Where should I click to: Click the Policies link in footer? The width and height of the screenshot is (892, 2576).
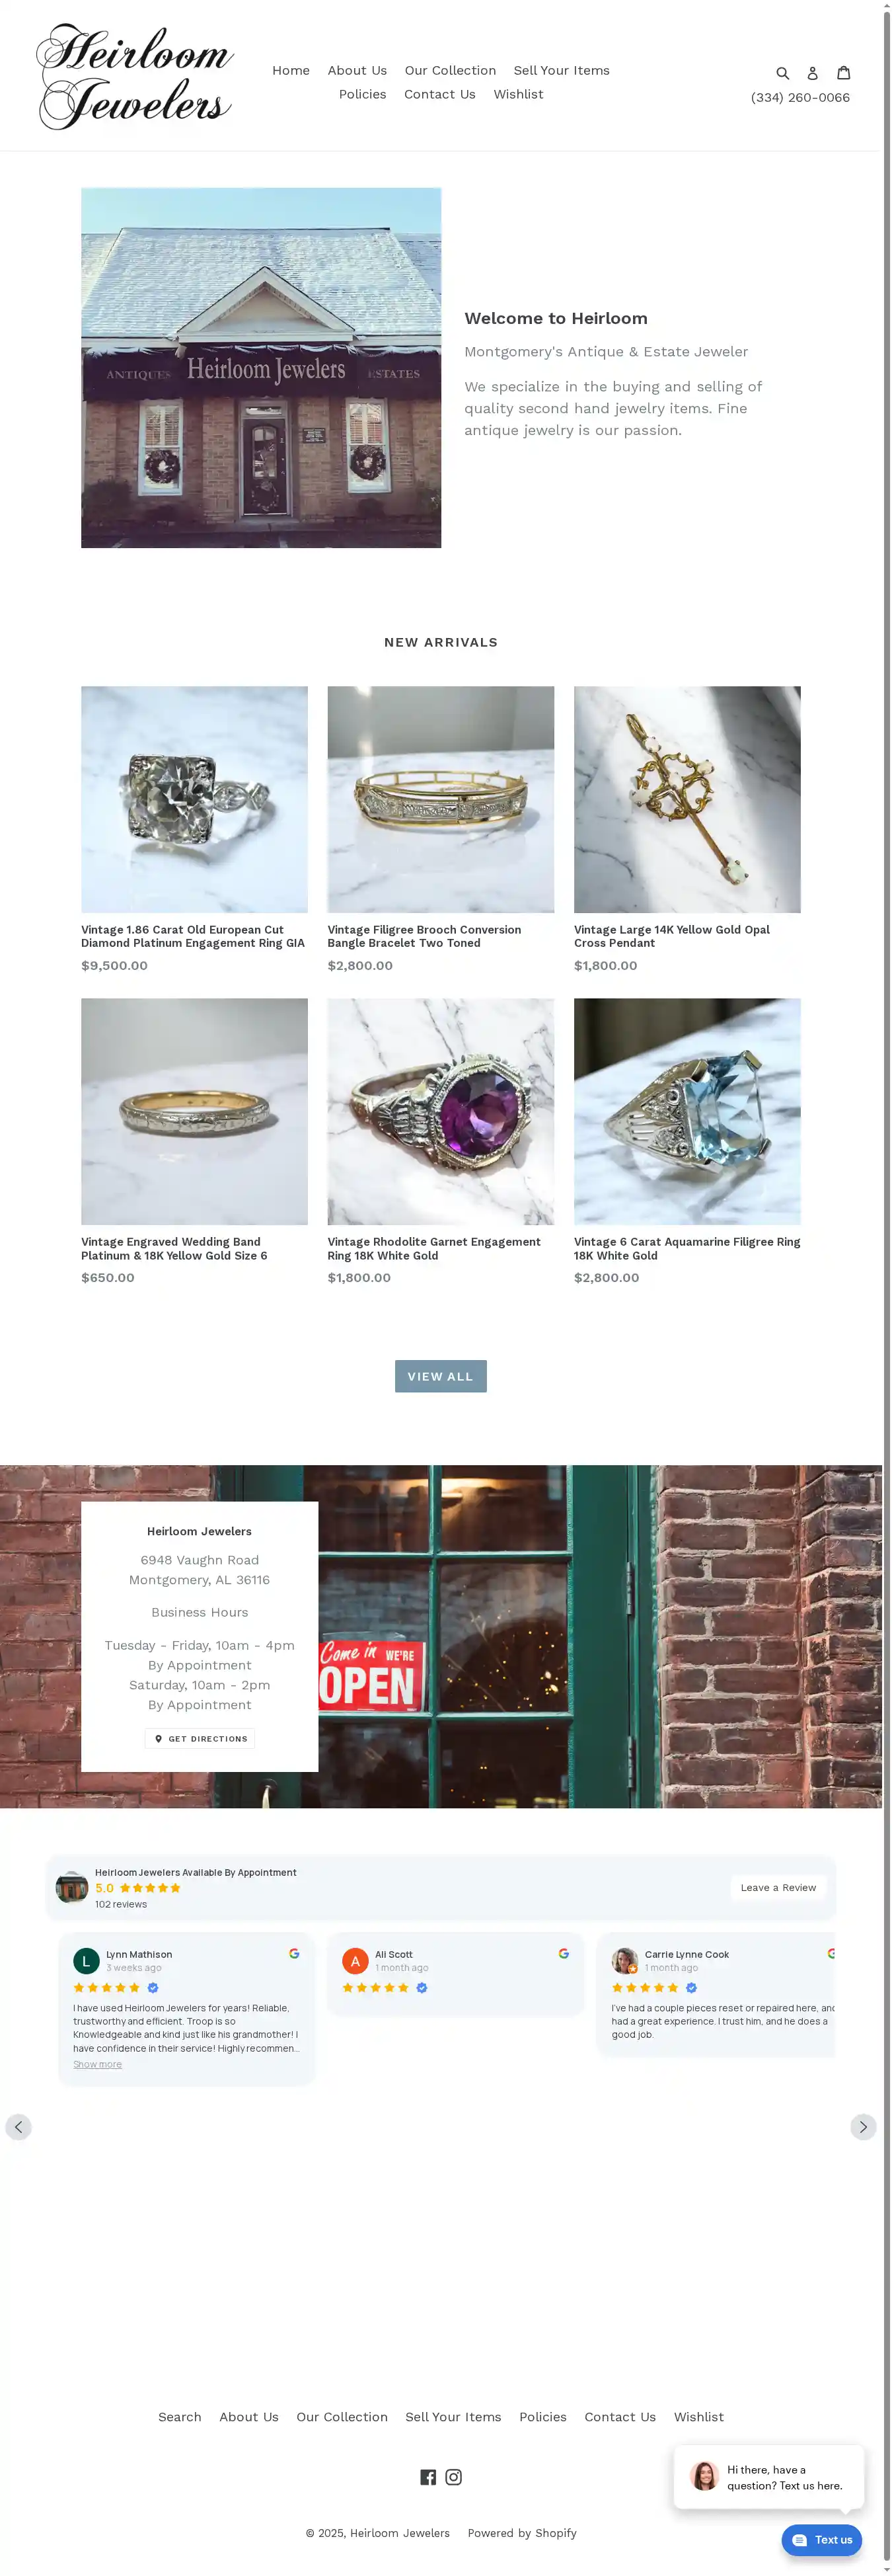point(542,2416)
